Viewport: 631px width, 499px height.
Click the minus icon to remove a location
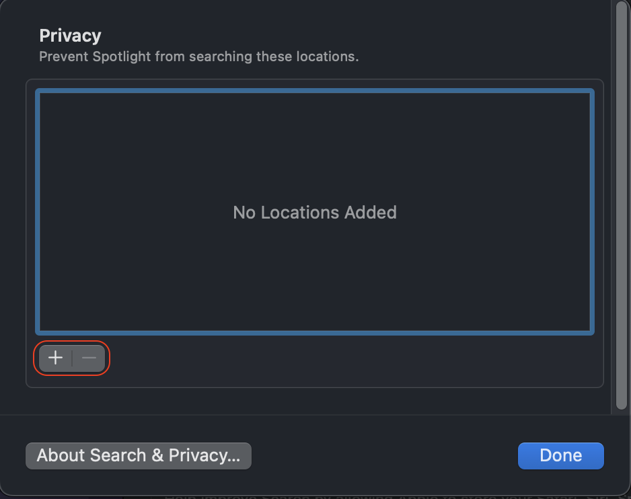pyautogui.click(x=88, y=357)
